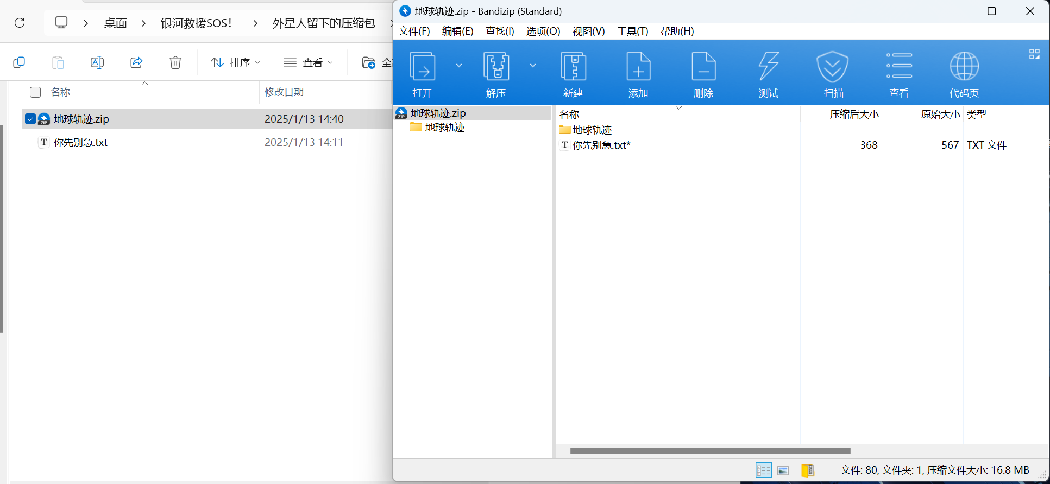This screenshot has height=484, width=1050.
Task: Click the toolbar layout grid icon at top right
Action: click(x=1034, y=54)
